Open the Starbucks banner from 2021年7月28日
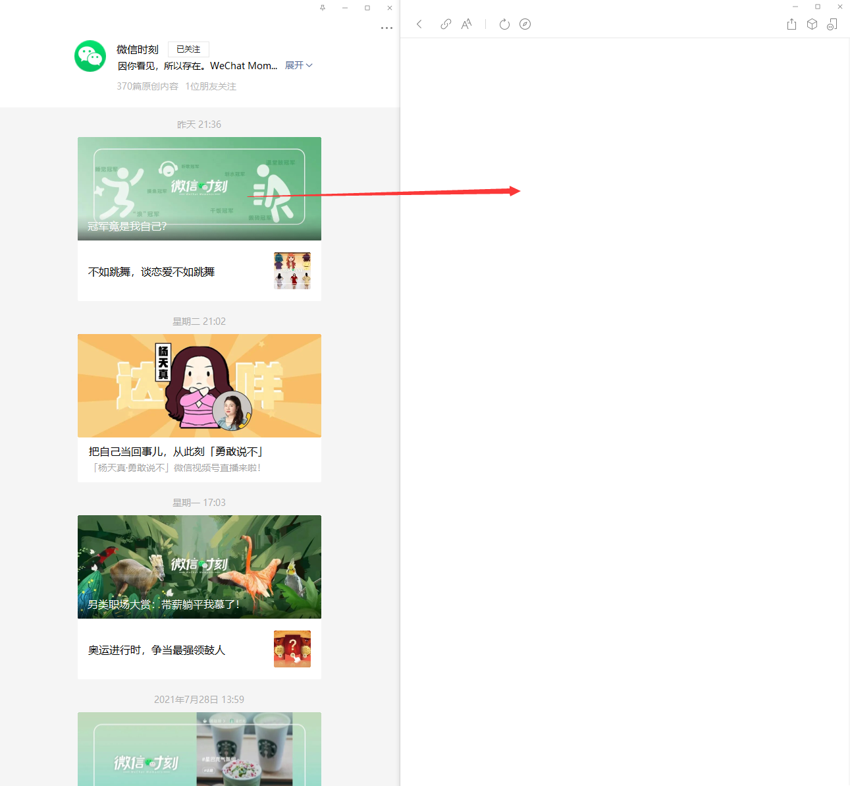The width and height of the screenshot is (850, 786). [199, 749]
